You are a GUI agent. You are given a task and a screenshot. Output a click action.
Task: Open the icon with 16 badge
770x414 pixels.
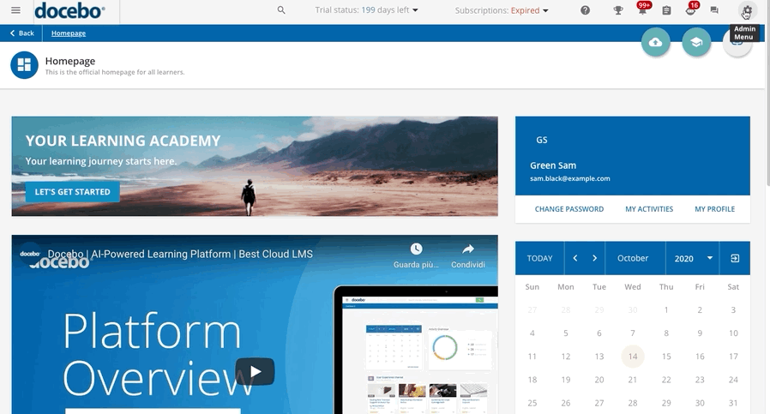691,9
